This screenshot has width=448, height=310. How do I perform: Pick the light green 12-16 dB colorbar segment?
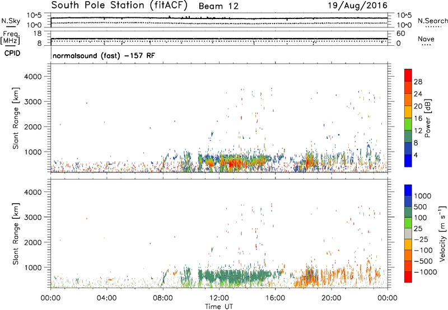click(408, 124)
